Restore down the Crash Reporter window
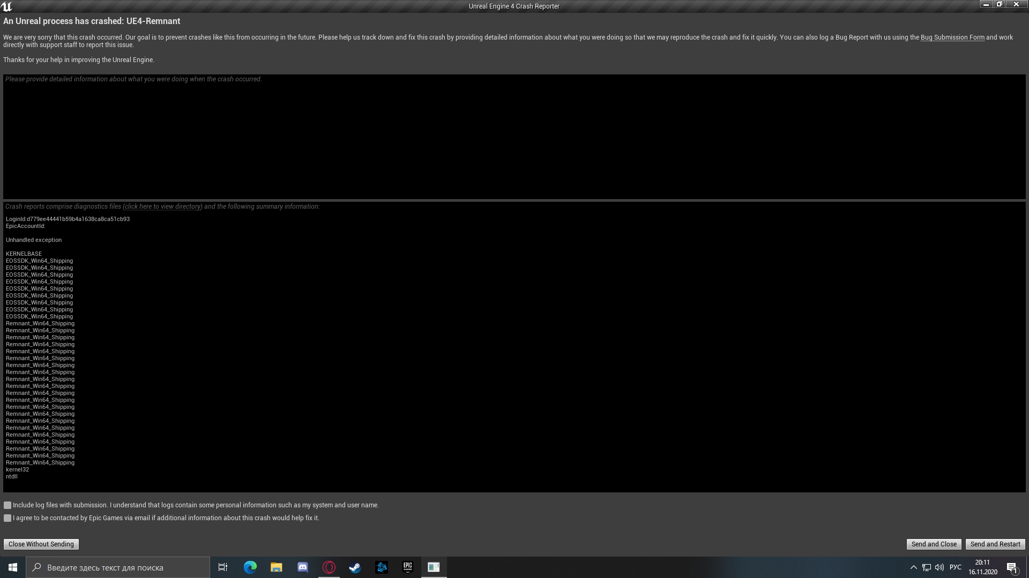Viewport: 1029px width, 578px height. point(999,4)
